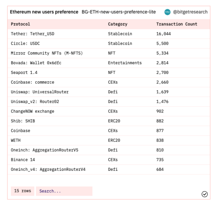Open the BG-ETH-new-users-preference-lite query link
This screenshot has width=215, height=202.
pyautogui.click(x=118, y=12)
